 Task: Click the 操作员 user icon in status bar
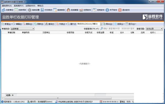coord(29,102)
